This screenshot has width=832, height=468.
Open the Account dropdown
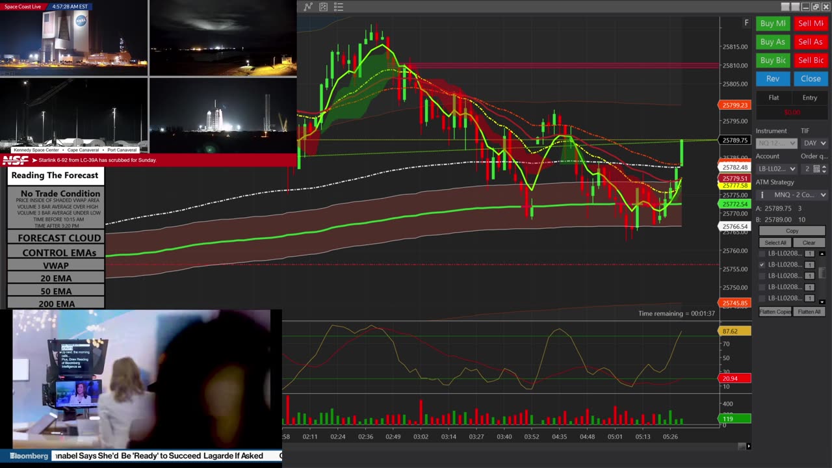click(x=776, y=169)
